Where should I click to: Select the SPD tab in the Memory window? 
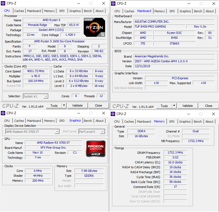pyautogui.click(x=172, y=122)
